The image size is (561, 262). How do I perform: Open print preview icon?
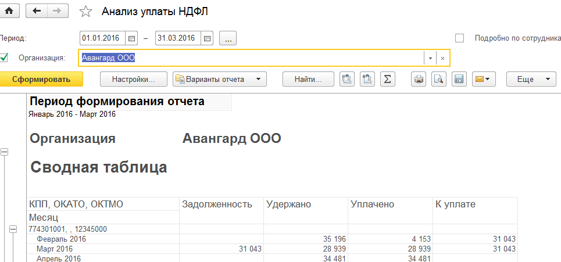coord(439,79)
